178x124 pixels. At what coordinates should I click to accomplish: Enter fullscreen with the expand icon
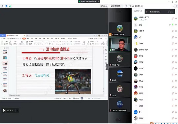pos(126,6)
